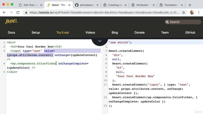
Task: Close the Templates tab
Action: pyautogui.click(x=182, y=5)
